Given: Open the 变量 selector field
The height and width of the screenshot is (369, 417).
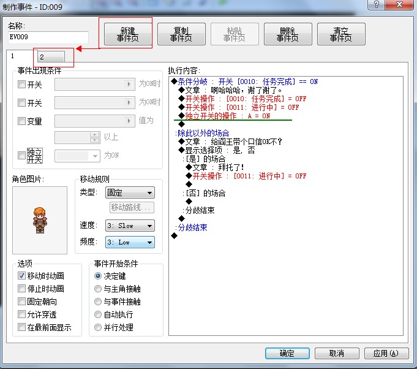Looking at the screenshot, I should 95,121.
